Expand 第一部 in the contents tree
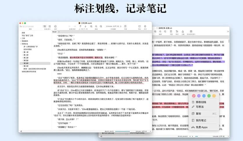The width and height of the screenshot is (243, 141). 23,52
